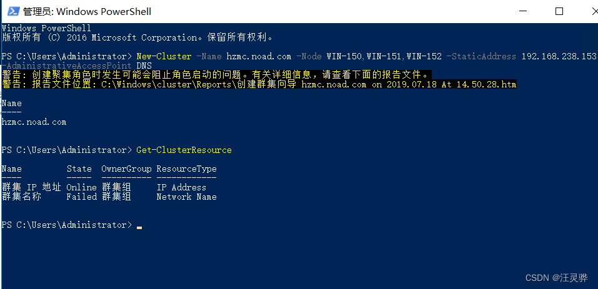Click the OwnerGroup column header
The image size is (598, 289).
coord(126,169)
